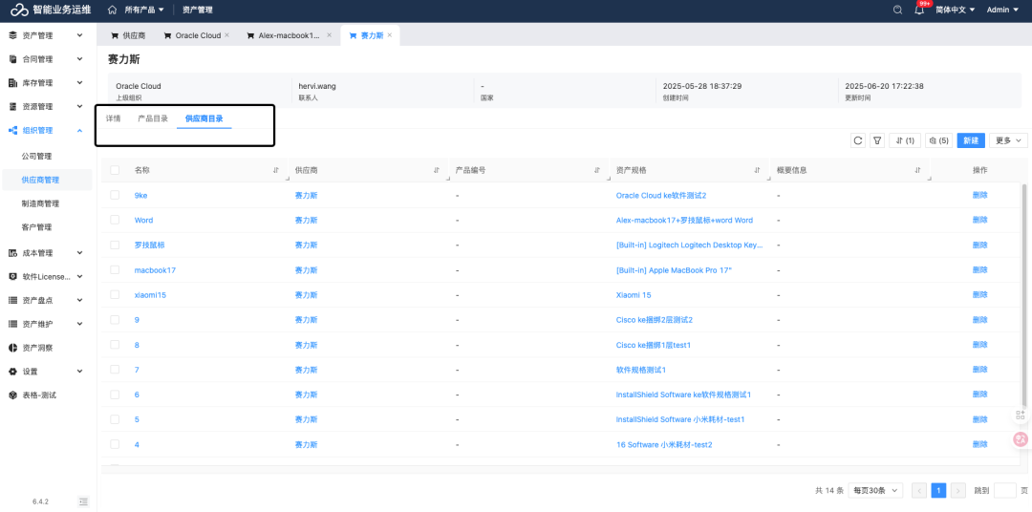Viewport: 1032px width, 512px height.
Task: Open the notification bell with 99+ badge
Action: pos(919,10)
